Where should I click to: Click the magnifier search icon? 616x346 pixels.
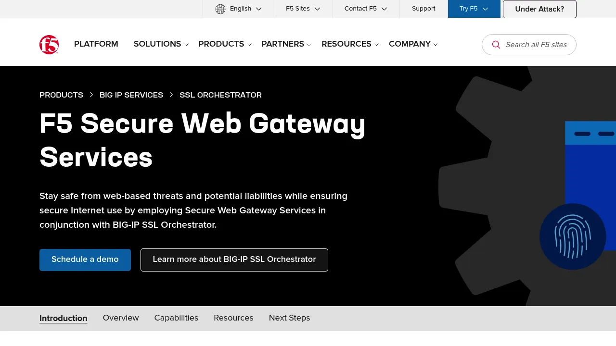click(496, 45)
